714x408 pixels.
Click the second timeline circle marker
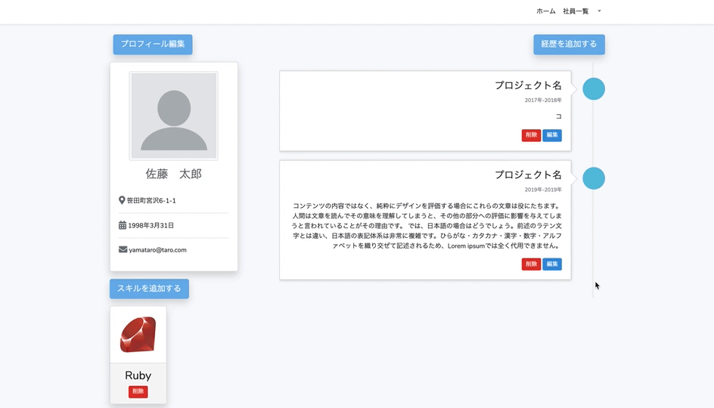(593, 178)
